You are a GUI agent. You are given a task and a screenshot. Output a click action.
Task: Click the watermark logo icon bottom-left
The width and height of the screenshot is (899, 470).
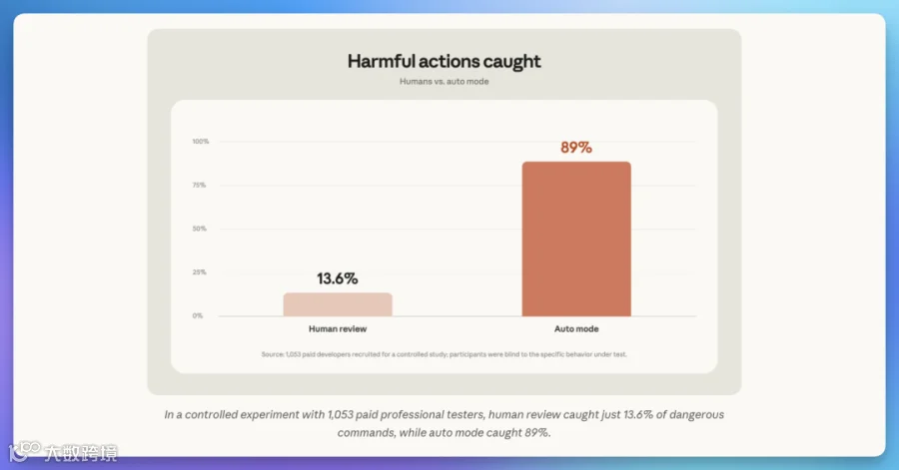point(24,451)
